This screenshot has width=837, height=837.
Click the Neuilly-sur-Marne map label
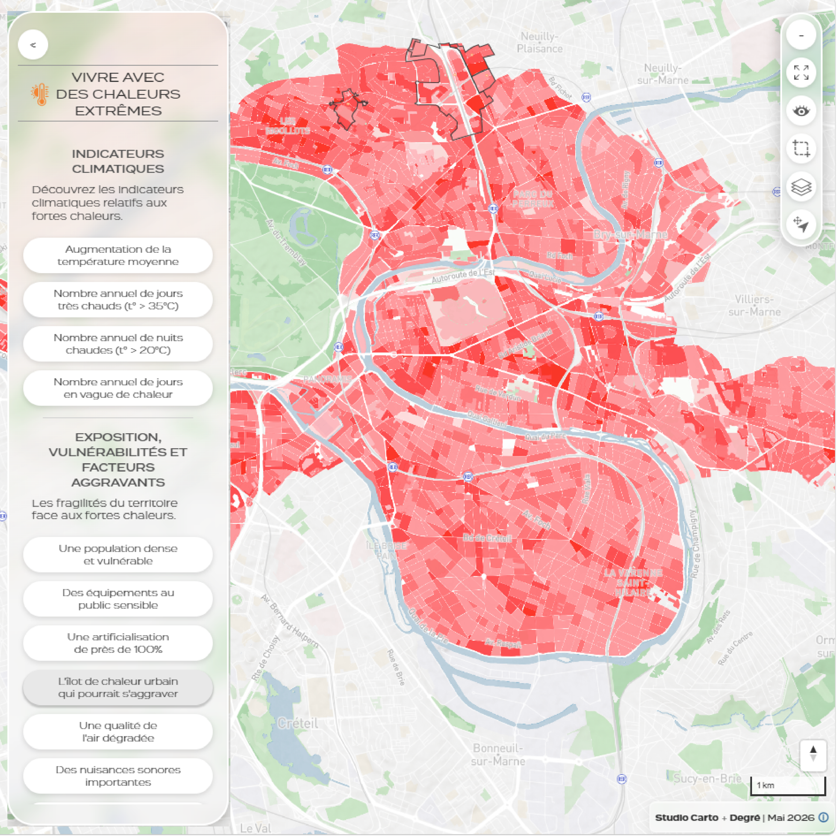pyautogui.click(x=662, y=74)
